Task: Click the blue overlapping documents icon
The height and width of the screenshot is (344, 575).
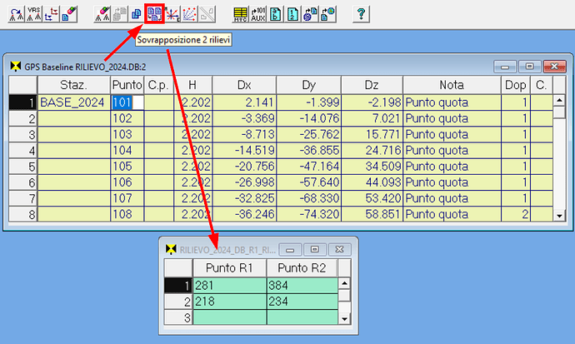Action: pyautogui.click(x=137, y=14)
